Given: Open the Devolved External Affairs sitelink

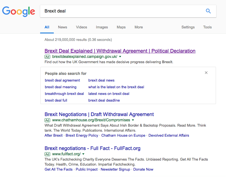Looking at the screenshot, I should (169, 136).
